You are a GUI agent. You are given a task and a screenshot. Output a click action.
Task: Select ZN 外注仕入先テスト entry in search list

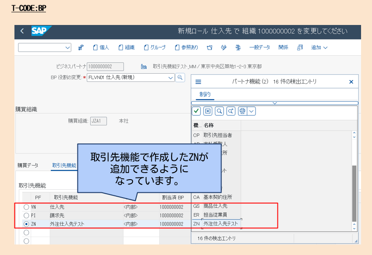pyautogui.click(x=216, y=223)
